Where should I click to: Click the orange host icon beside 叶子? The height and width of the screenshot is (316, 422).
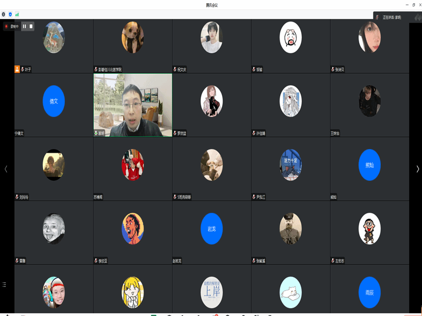[x=17, y=69]
